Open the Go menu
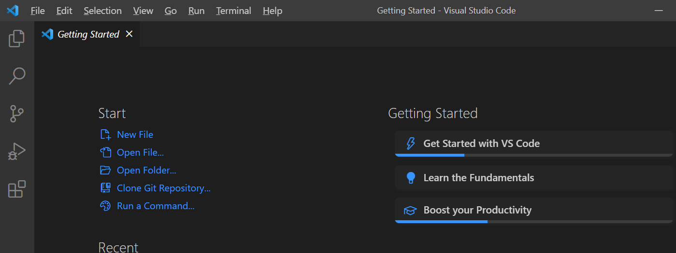This screenshot has width=676, height=253. [x=171, y=11]
